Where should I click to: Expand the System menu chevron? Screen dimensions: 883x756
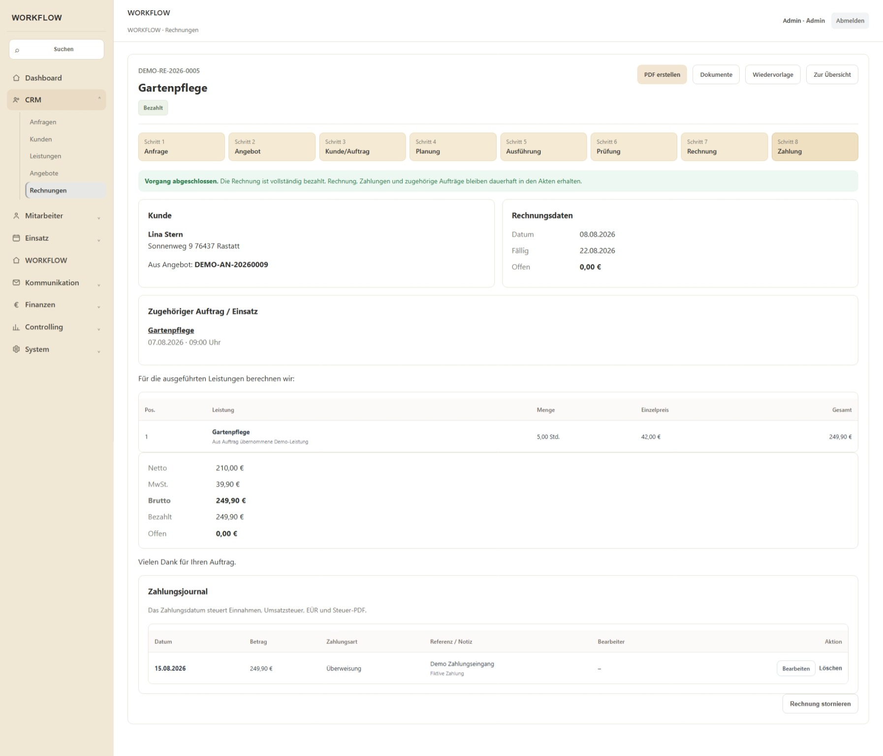pos(99,351)
